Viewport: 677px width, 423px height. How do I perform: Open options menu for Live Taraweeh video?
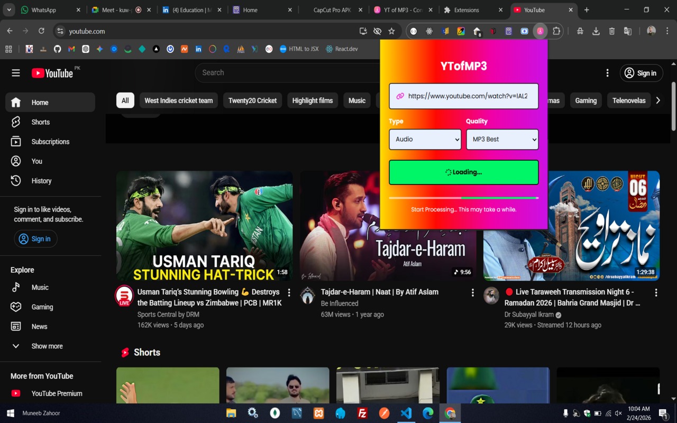(656, 292)
